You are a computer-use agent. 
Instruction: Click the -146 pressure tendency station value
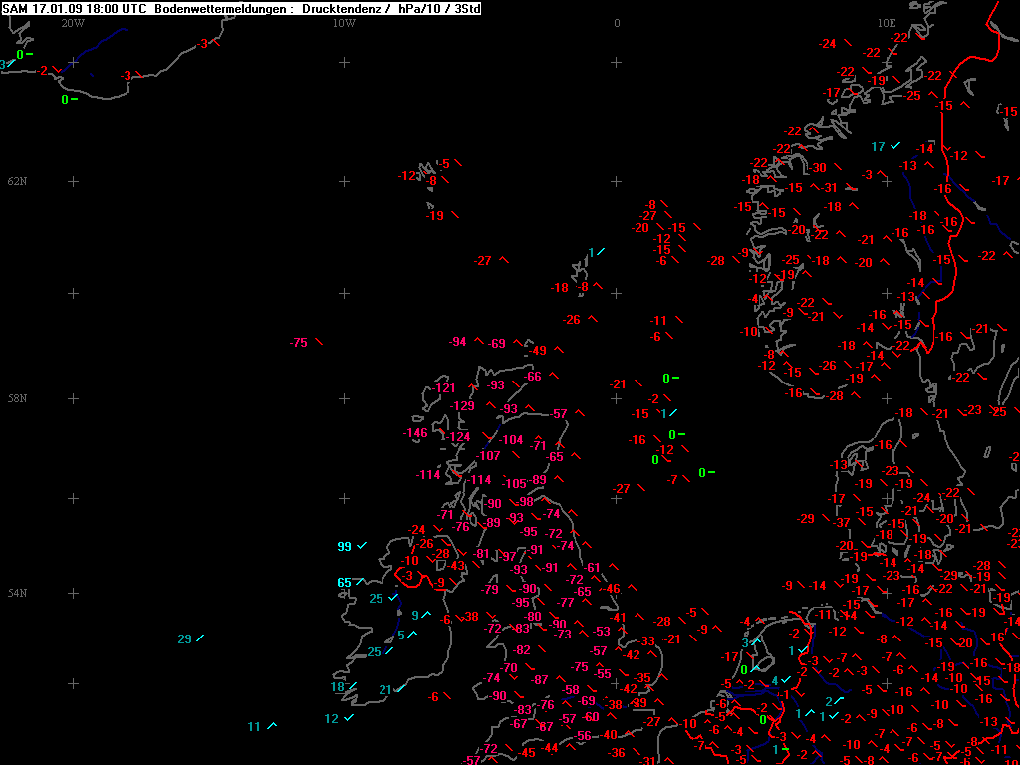(415, 433)
